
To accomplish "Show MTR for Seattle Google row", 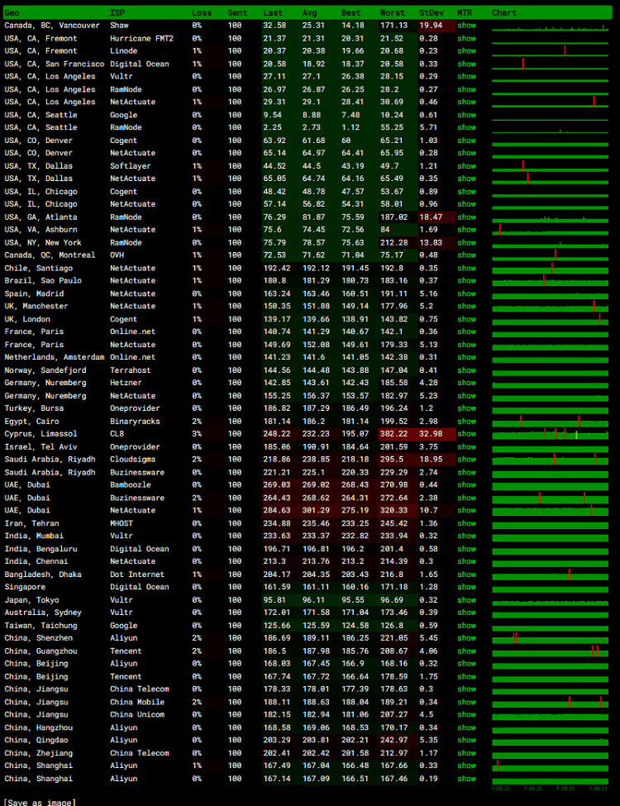I will (x=466, y=115).
